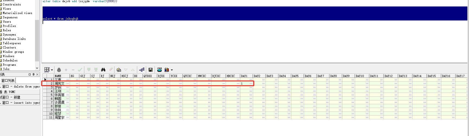The height and width of the screenshot is (136, 469).
Task: Click the fetch next page icon
Action: tap(89, 70)
